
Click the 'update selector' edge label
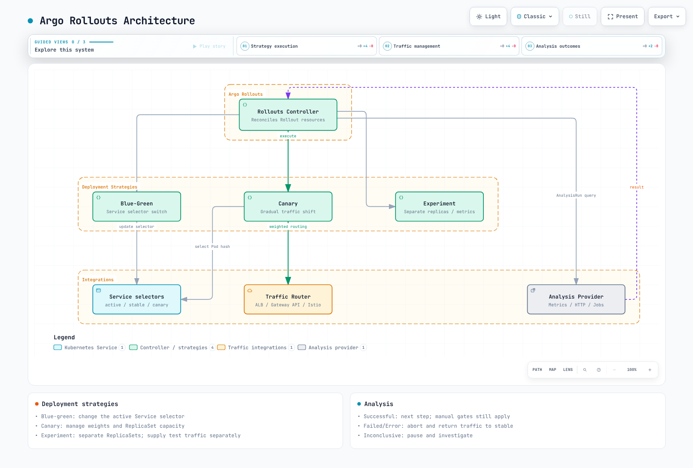click(137, 227)
